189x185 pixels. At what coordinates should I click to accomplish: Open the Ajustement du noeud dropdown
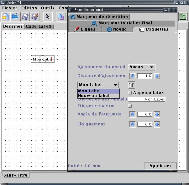point(141,67)
